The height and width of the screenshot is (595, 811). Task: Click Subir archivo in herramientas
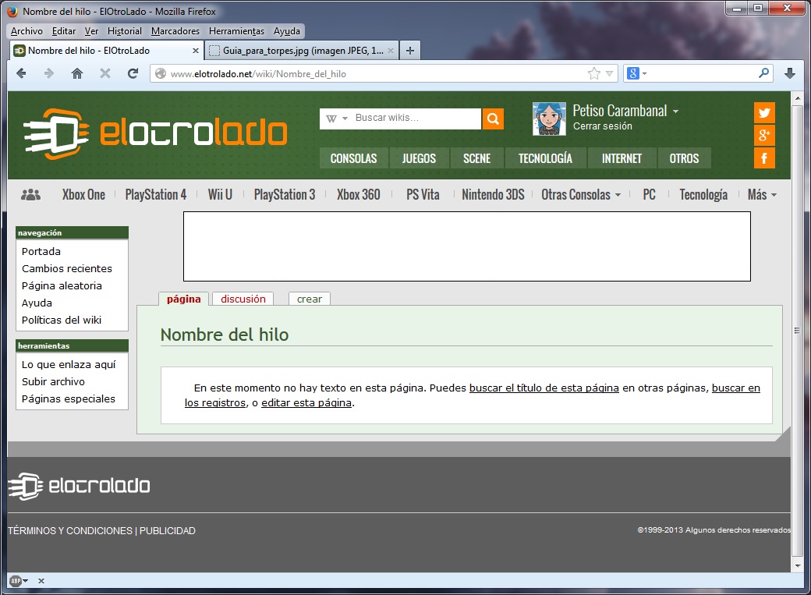tap(53, 382)
